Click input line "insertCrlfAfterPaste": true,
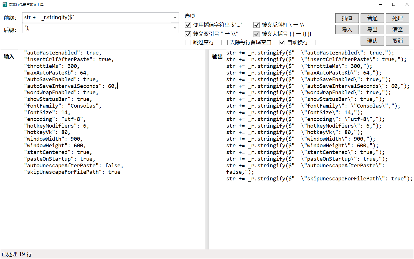This screenshot has height=259, width=414. tap(69, 59)
